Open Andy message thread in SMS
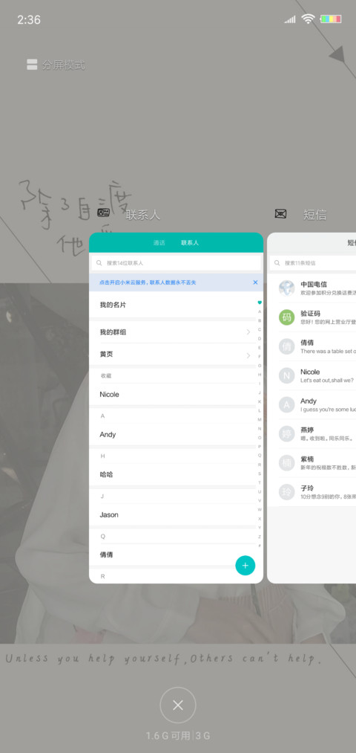The height and width of the screenshot is (753, 356). 313,405
